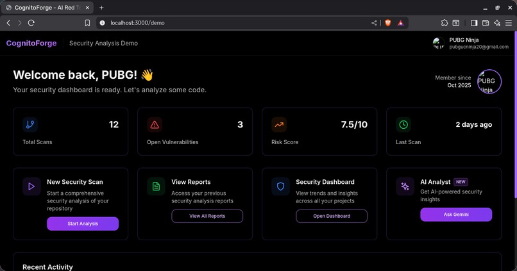This screenshot has height=271, width=517.
Task: Click the "AI Analyst" card title
Action: (436, 182)
